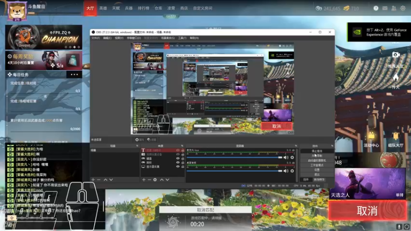The width and height of the screenshot is (411, 231).
Task: Open OBS 文件(F) menu
Action: coord(96,38)
